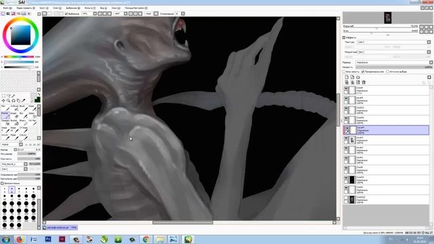
Task: Choose the highlighted Marker tool
Action: (5, 115)
